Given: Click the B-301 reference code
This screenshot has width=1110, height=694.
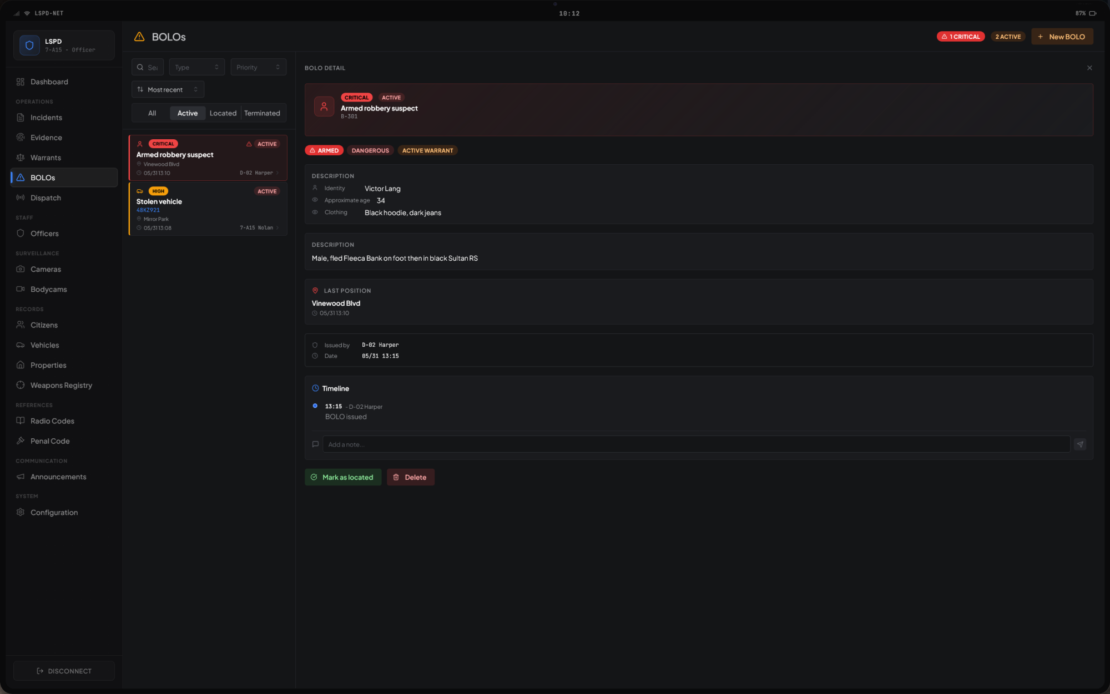Looking at the screenshot, I should pos(349,116).
